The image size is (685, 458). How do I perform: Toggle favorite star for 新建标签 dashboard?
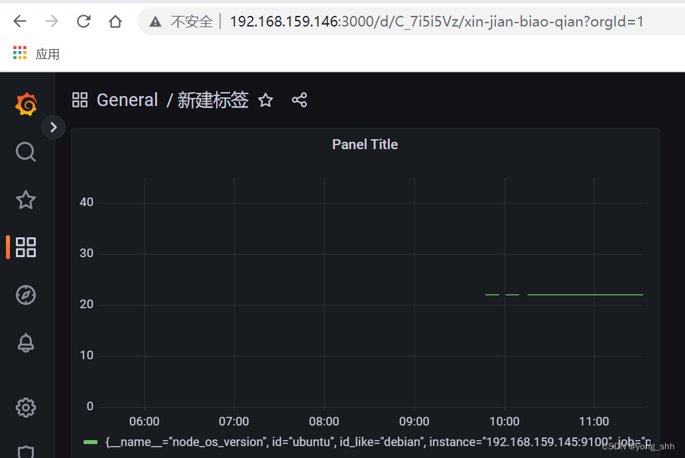[265, 100]
